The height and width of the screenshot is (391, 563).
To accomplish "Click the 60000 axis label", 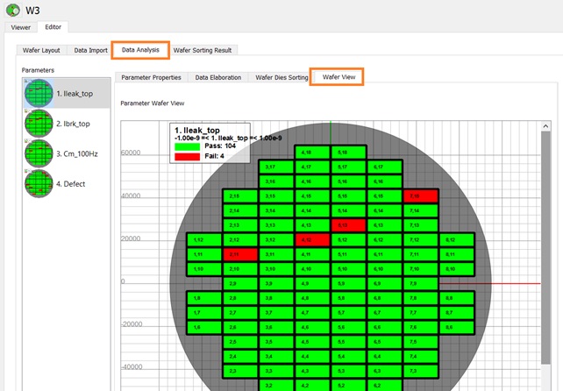I will coord(131,153).
